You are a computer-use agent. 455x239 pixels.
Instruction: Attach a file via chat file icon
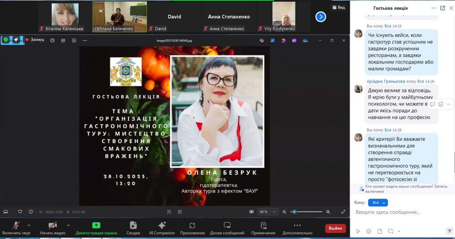(x=380, y=231)
